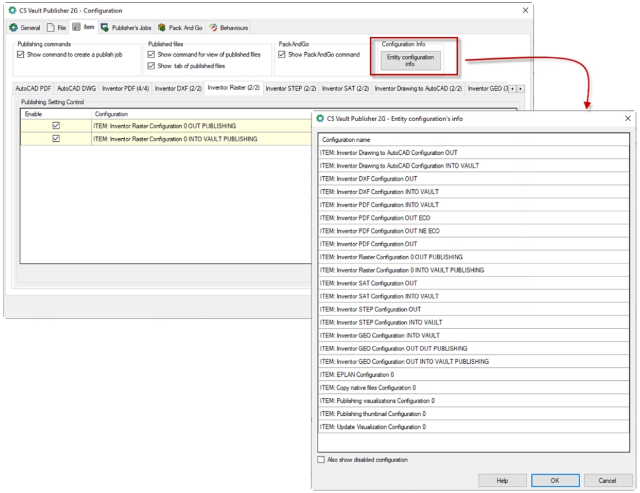The height and width of the screenshot is (493, 640).
Task: Open Publisher's Jobs tab icon
Action: click(105, 28)
